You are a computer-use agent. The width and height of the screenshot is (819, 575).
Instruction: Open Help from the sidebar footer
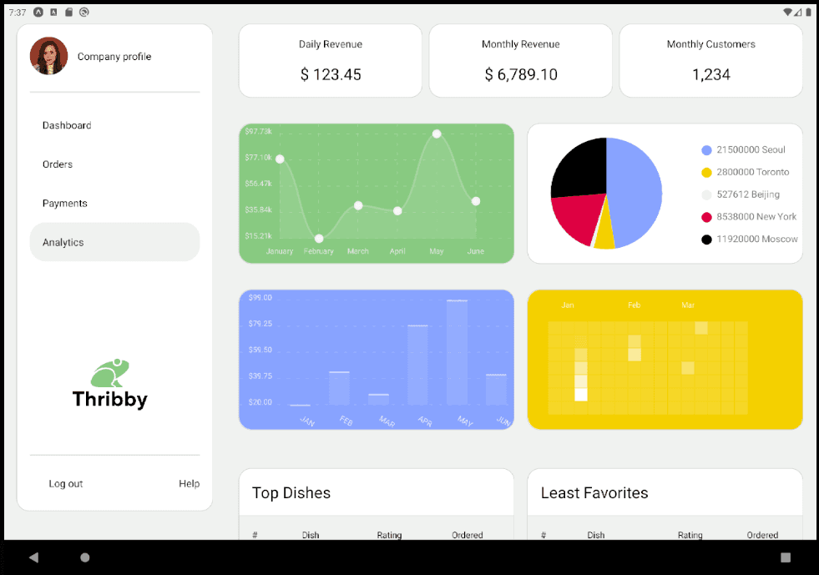[190, 483]
